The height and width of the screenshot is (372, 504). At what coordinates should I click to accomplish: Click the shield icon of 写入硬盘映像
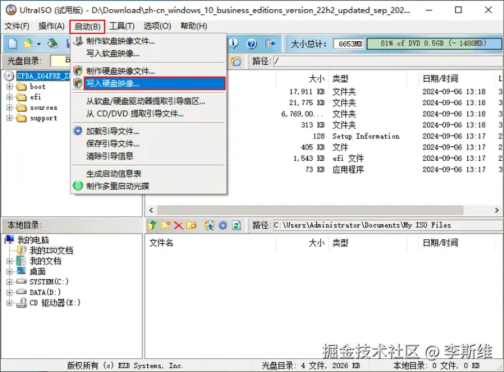point(78,83)
